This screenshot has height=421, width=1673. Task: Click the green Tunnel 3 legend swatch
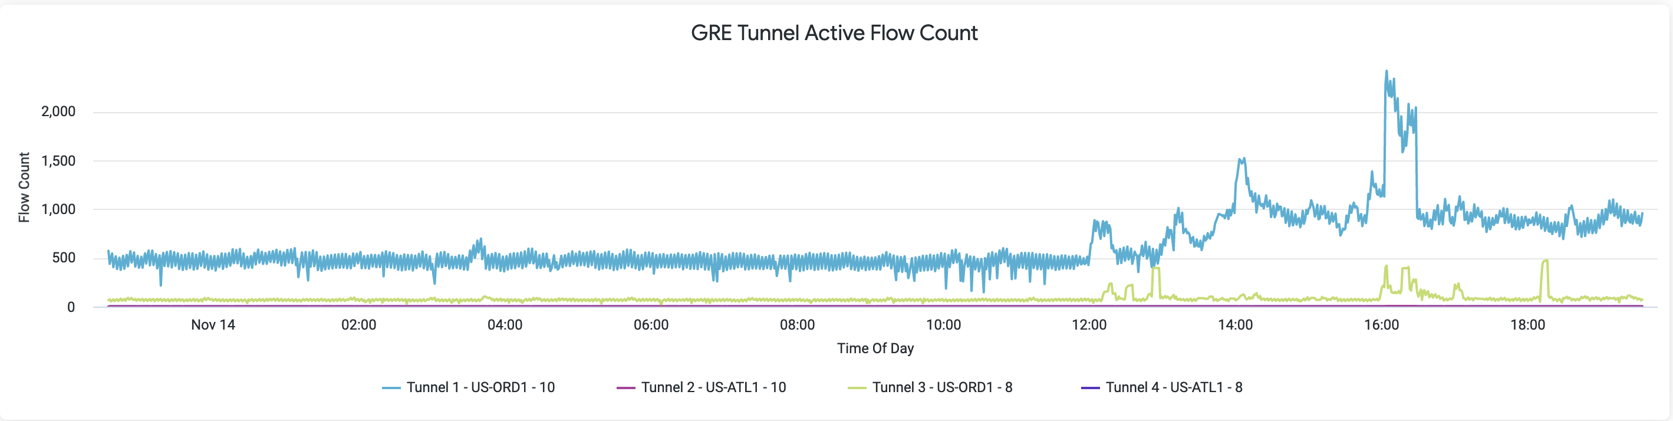pos(857,388)
